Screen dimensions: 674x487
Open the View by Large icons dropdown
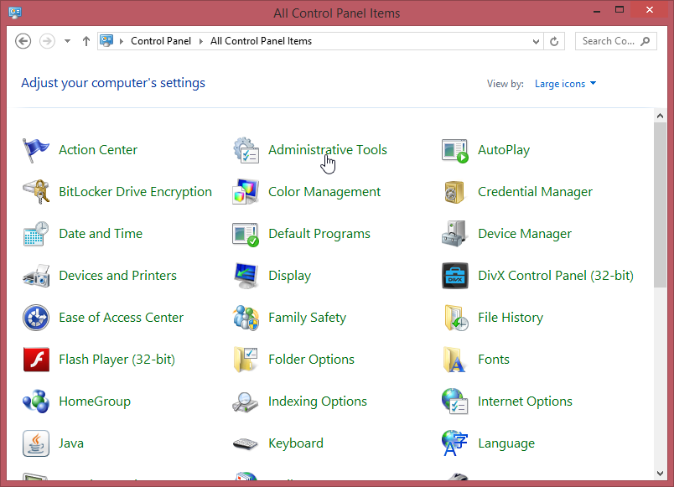tap(565, 84)
